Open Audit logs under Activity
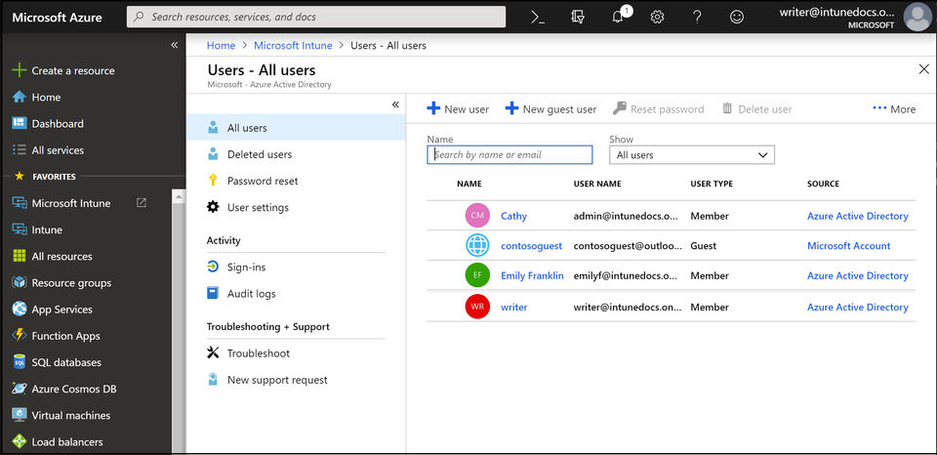Screen dimensions: 937x455 click(x=251, y=294)
